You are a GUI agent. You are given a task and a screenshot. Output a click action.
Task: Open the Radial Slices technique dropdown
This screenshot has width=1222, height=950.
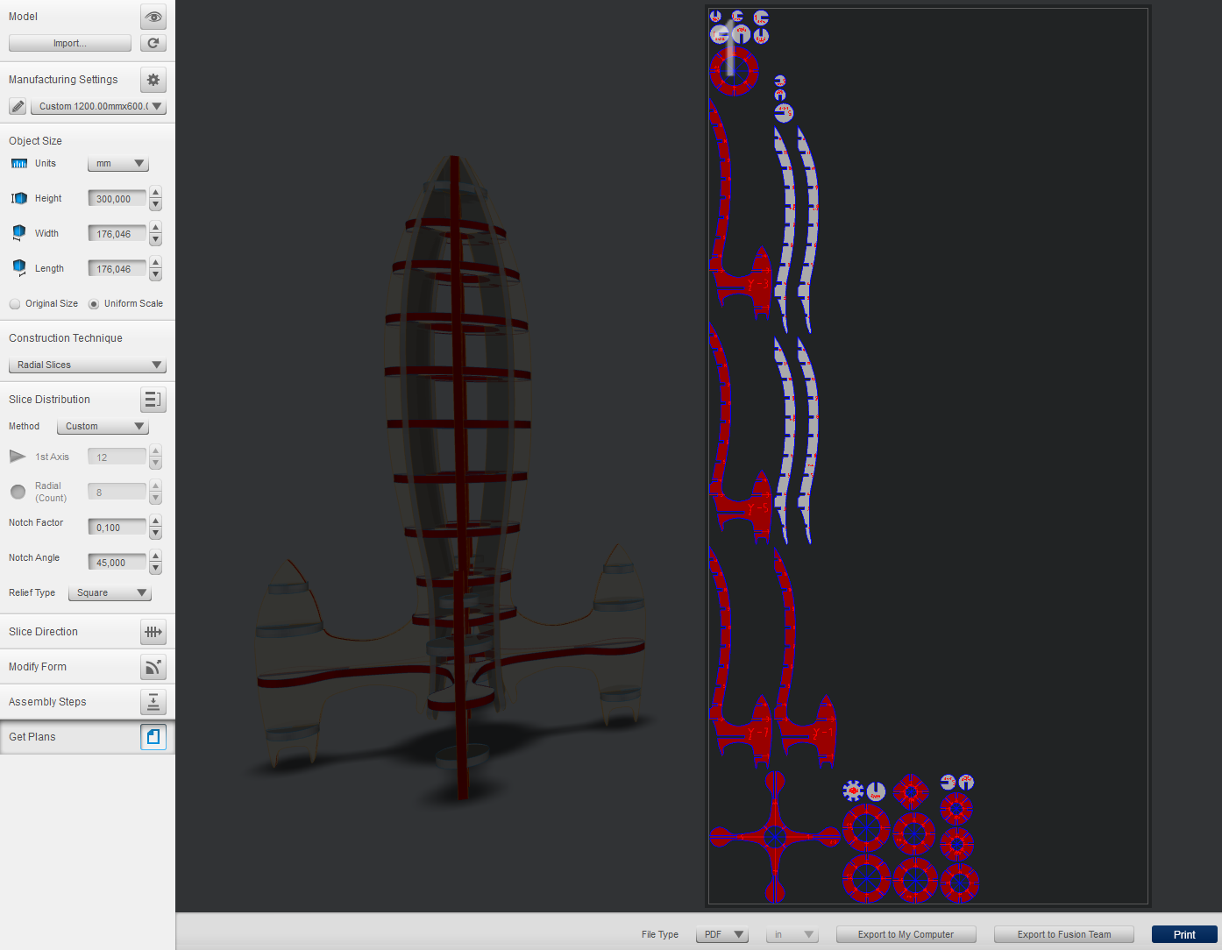88,365
